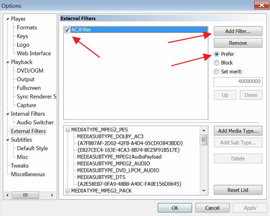Screen dimensions: 270x216
Task: Click the options tree scroll-left arrow
Action: click(x=8, y=195)
